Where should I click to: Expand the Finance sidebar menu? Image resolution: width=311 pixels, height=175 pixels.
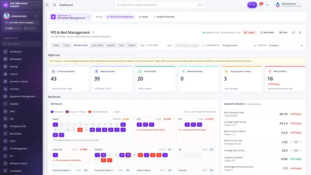(21, 74)
